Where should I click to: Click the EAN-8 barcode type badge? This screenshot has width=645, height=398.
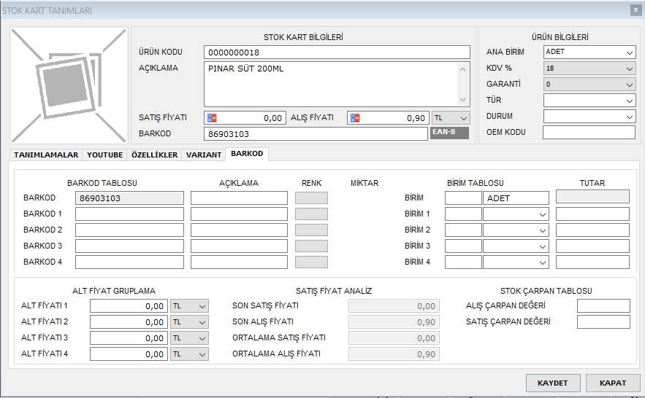click(x=449, y=133)
